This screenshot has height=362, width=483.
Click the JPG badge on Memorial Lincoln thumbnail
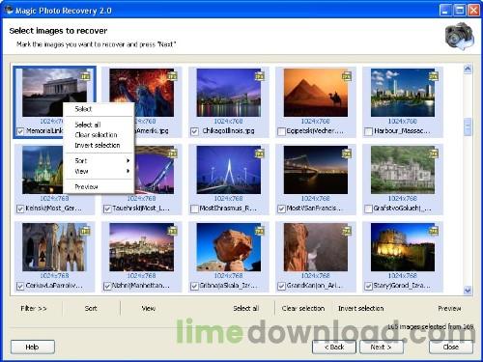point(85,76)
